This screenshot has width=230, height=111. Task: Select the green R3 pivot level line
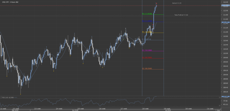click(x=153, y=14)
